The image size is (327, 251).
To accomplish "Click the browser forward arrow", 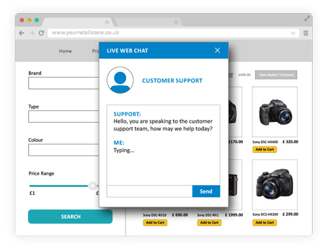I will click(32, 33).
